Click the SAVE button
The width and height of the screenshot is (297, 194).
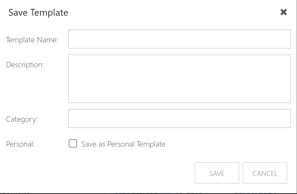pyautogui.click(x=217, y=173)
